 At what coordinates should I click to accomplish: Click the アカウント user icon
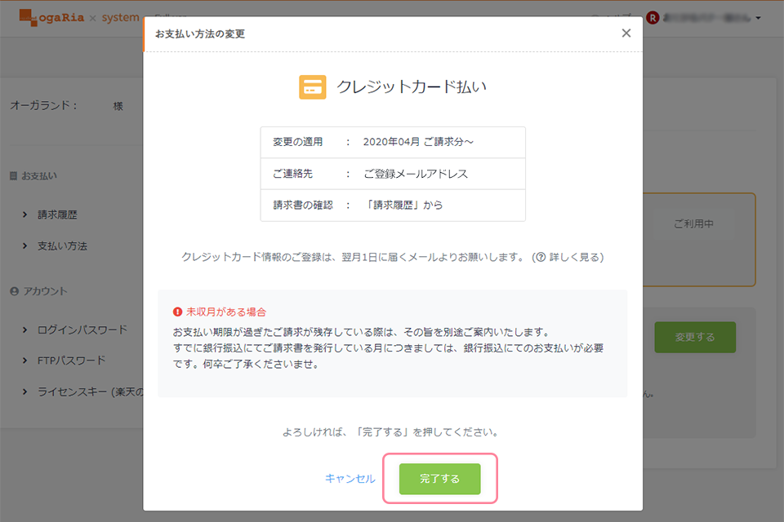point(14,291)
